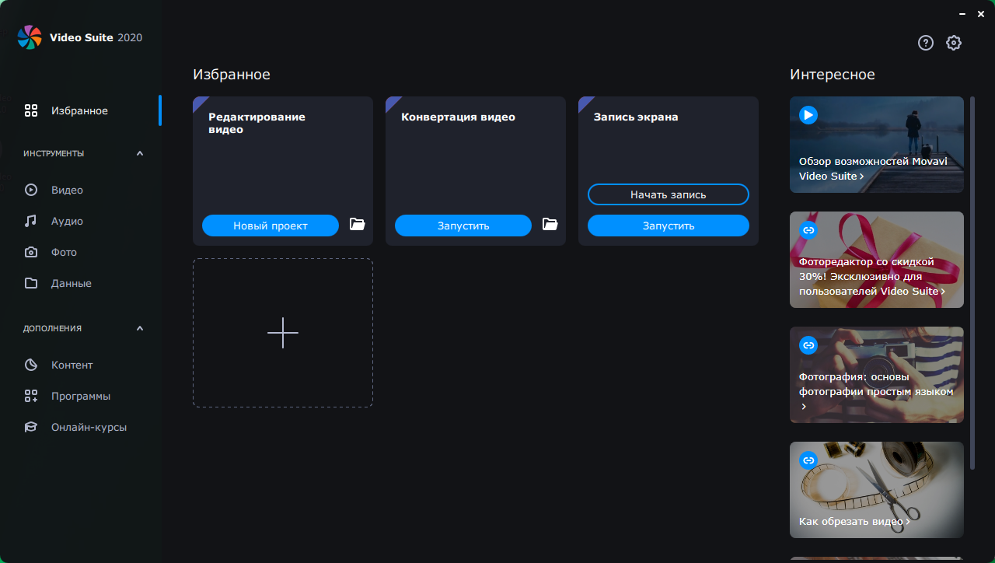Click the folder icon next to the Конвертация видео Запустить button
This screenshot has width=995, height=563.
[x=550, y=225]
